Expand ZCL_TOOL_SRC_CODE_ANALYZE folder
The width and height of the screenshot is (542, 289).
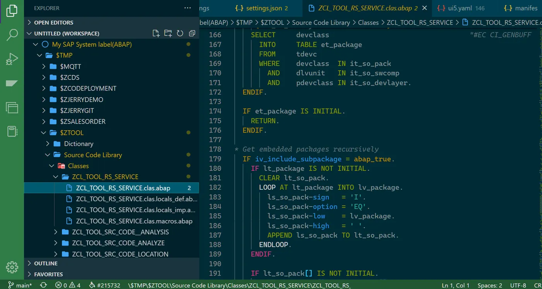pyautogui.click(x=111, y=243)
